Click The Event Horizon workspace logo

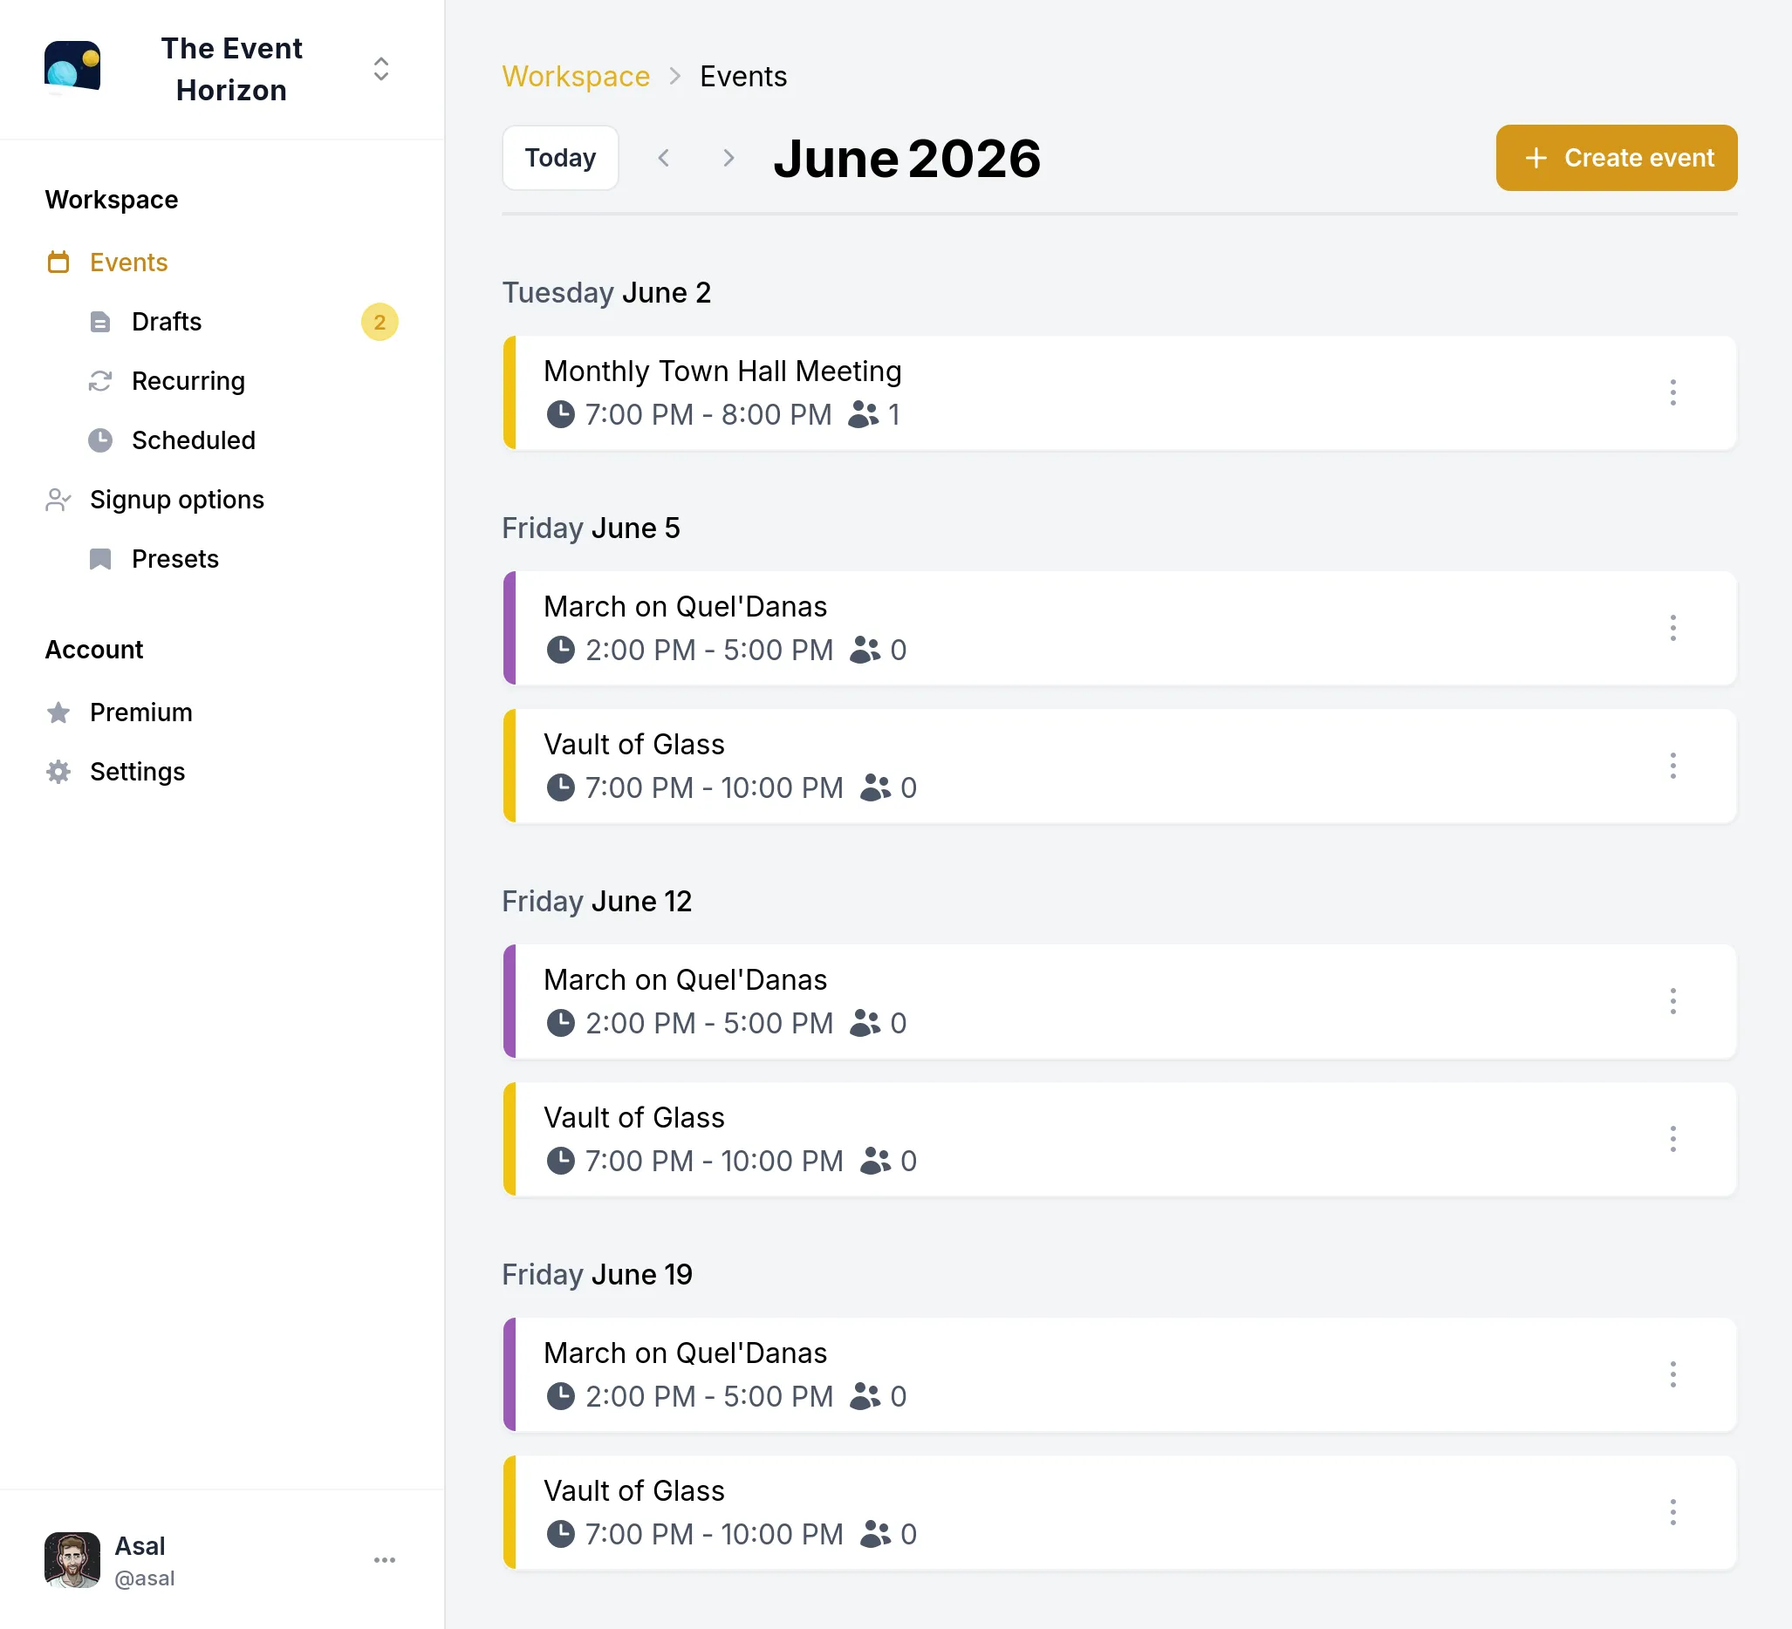72,66
